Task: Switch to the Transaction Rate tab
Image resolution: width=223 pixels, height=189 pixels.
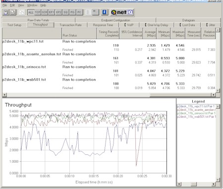Action: (x=70, y=25)
